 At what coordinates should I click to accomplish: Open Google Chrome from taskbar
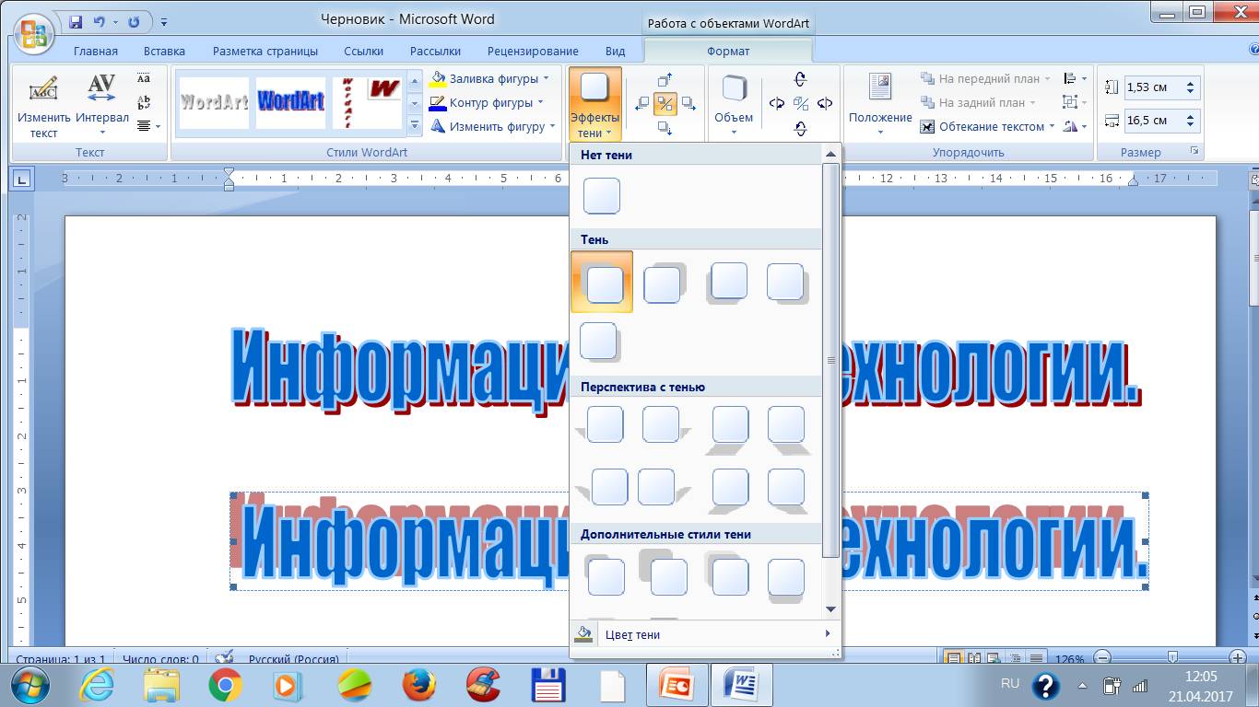click(225, 686)
